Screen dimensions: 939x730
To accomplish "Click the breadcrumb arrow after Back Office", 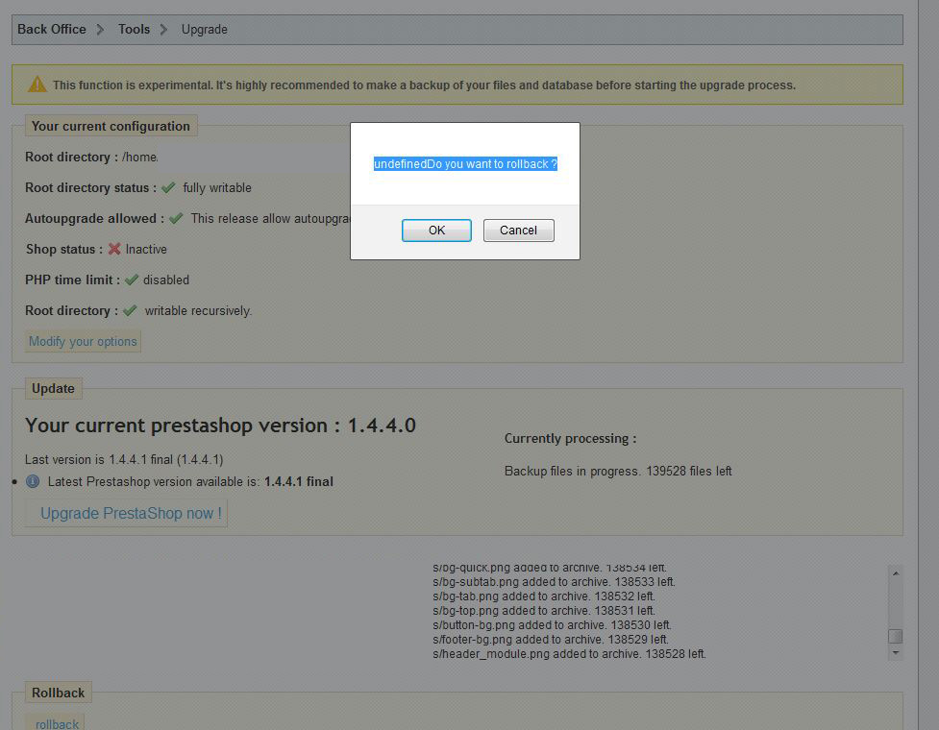I will [100, 30].
